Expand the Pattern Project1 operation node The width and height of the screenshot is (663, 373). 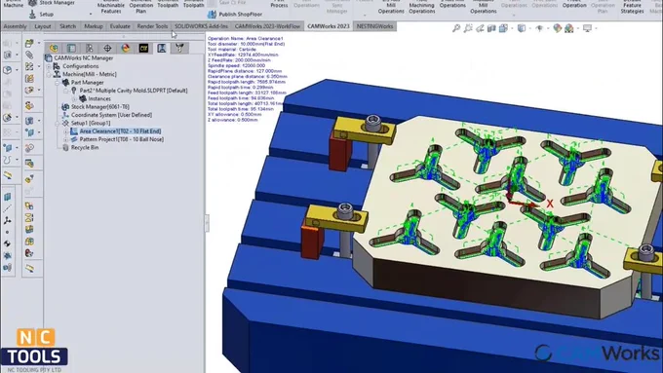[x=66, y=139]
